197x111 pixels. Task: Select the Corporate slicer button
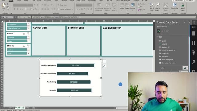[17, 24]
